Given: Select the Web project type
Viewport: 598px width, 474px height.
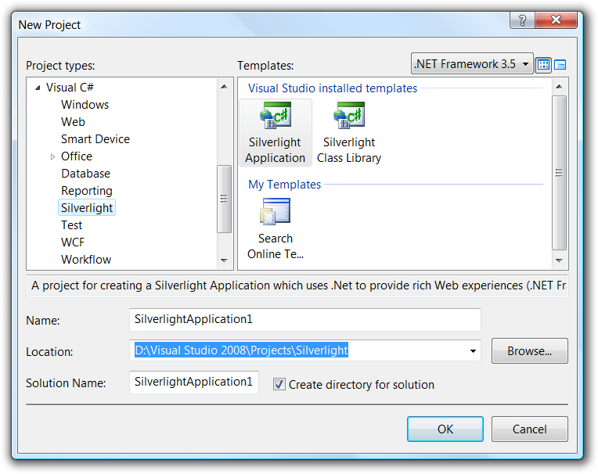Looking at the screenshot, I should [73, 121].
